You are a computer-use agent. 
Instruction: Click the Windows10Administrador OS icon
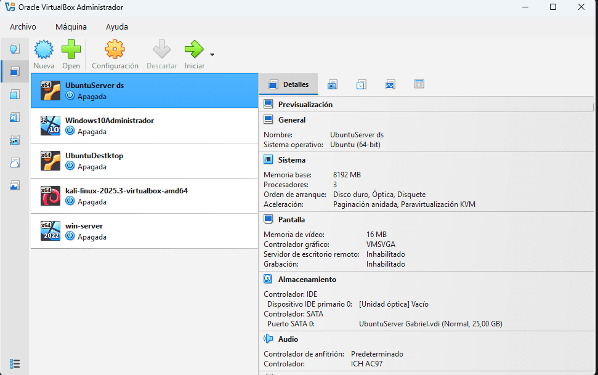tap(51, 126)
